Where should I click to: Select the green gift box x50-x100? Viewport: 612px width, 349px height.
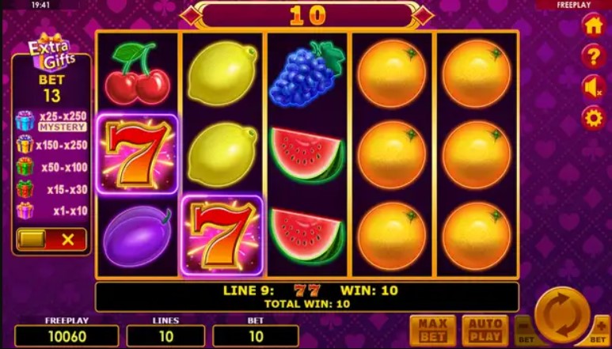tap(25, 166)
